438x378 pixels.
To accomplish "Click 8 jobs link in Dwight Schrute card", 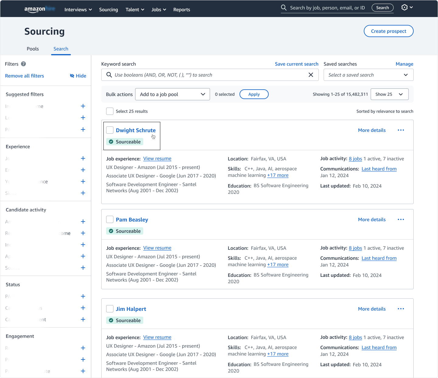I will [355, 159].
